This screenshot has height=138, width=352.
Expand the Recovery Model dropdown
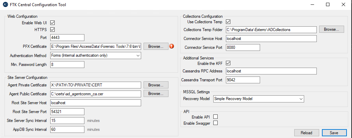[258, 99]
